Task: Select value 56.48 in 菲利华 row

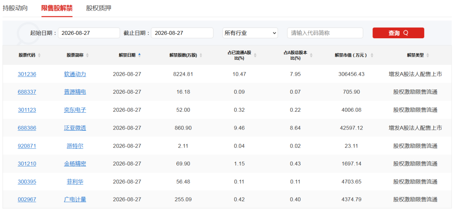Action: (x=183, y=182)
